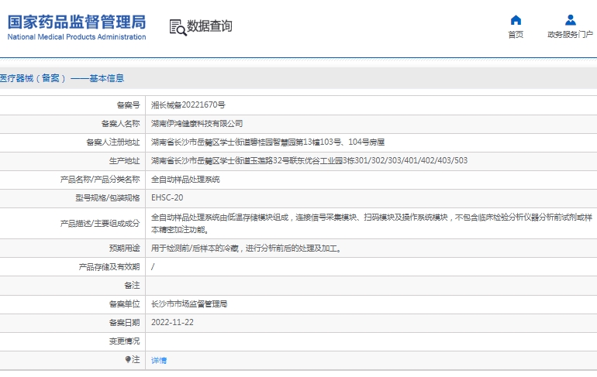597x377 pixels.
Task: Click the 备案人名称 row label
Action: [121, 124]
